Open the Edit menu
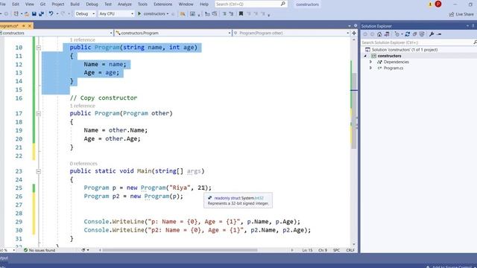Viewport: 477px width, 268px height. tap(16, 4)
